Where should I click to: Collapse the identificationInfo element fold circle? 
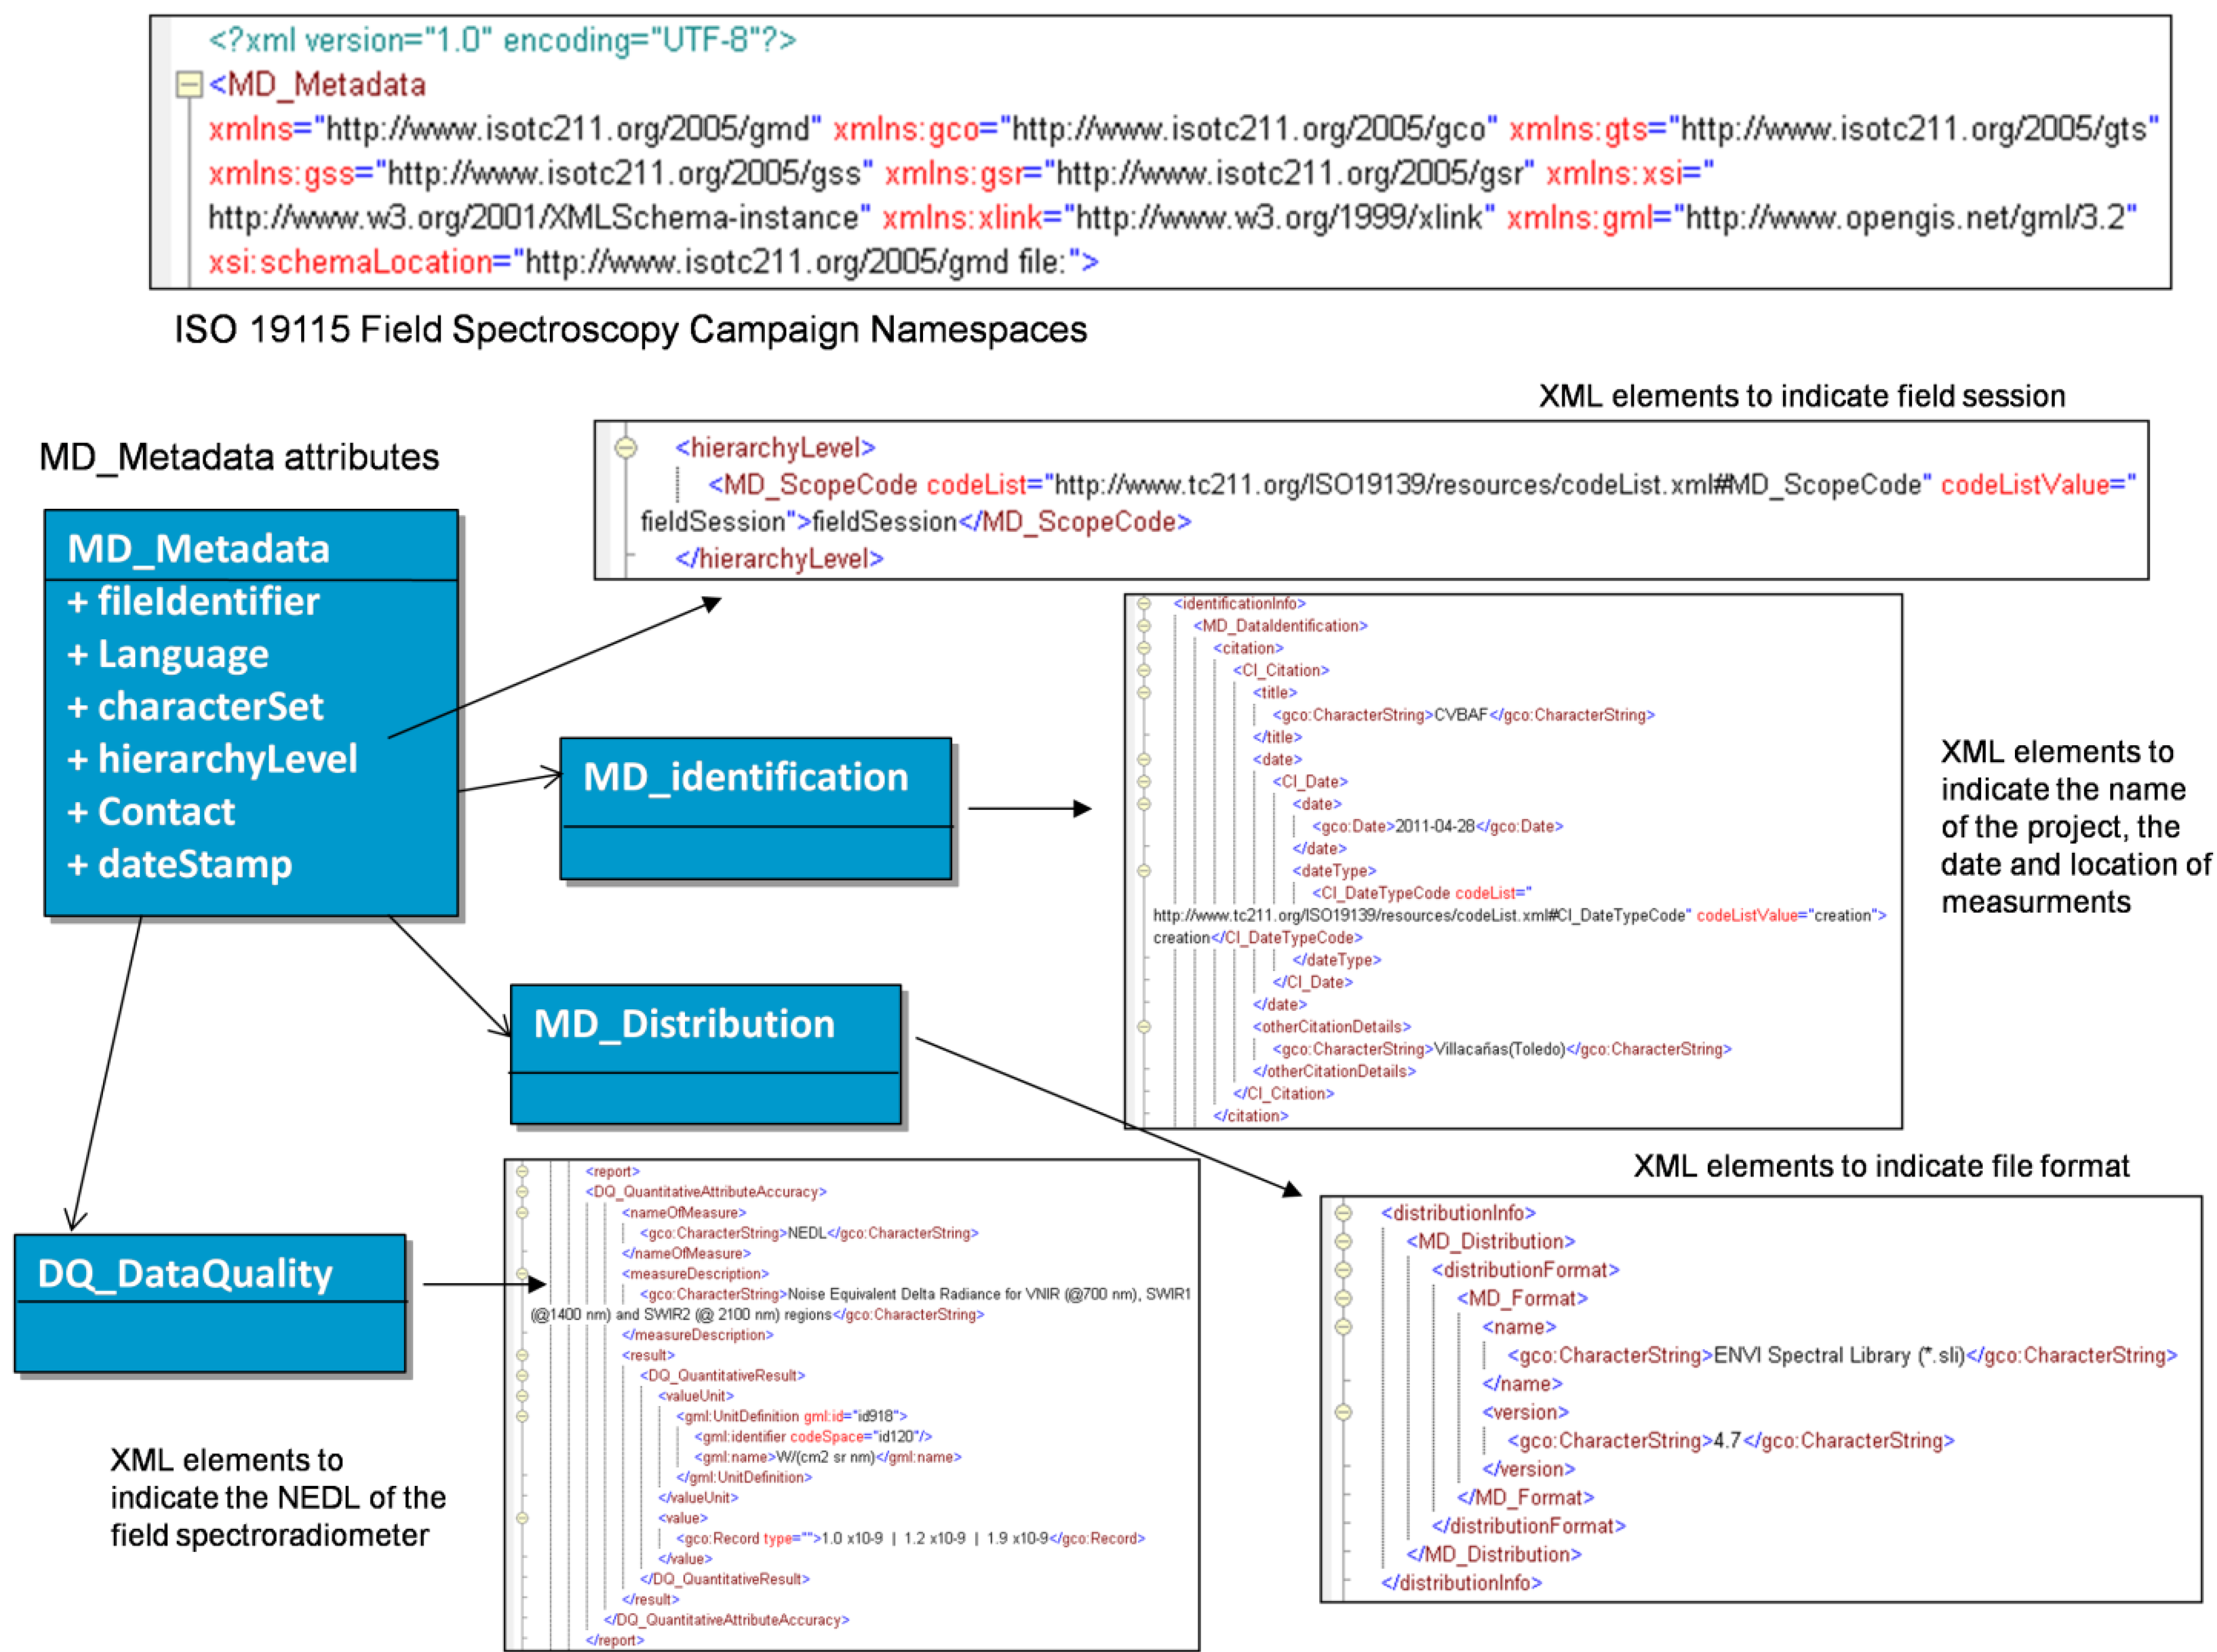point(1144,604)
